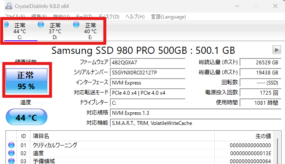
Task: Click the 正常 95 % health status button
Action: [x=27, y=81]
